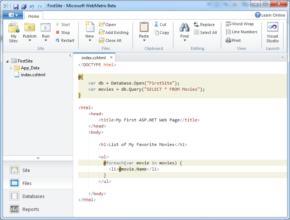Click the Publish icon
290x220 pixels.
(30, 28)
